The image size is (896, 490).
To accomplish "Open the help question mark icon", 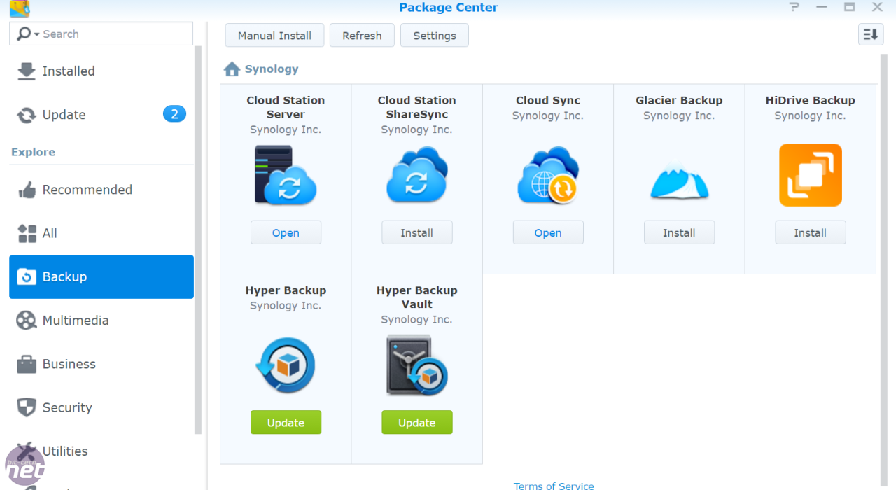I will pos(794,8).
